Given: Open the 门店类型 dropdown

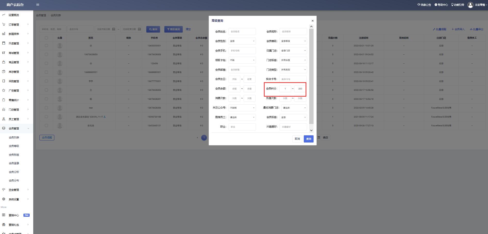Looking at the screenshot, I should (293, 70).
